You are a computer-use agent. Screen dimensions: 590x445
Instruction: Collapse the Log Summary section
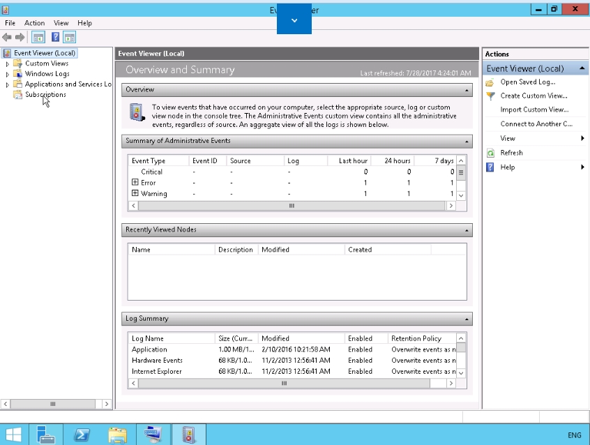pos(467,319)
